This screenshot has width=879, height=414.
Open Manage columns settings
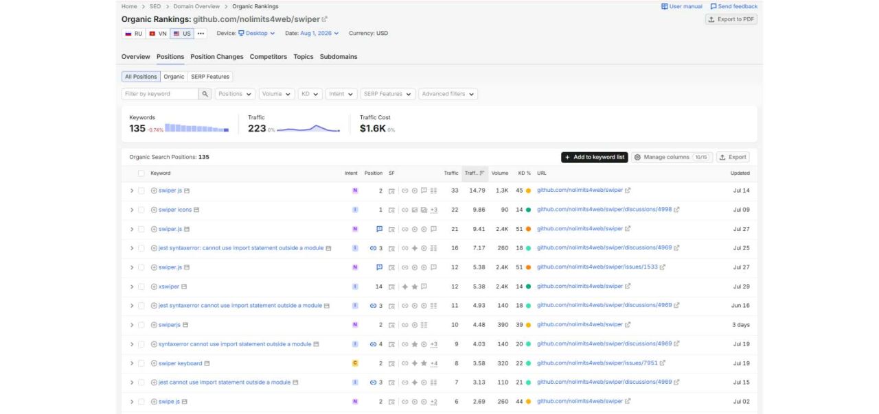672,157
